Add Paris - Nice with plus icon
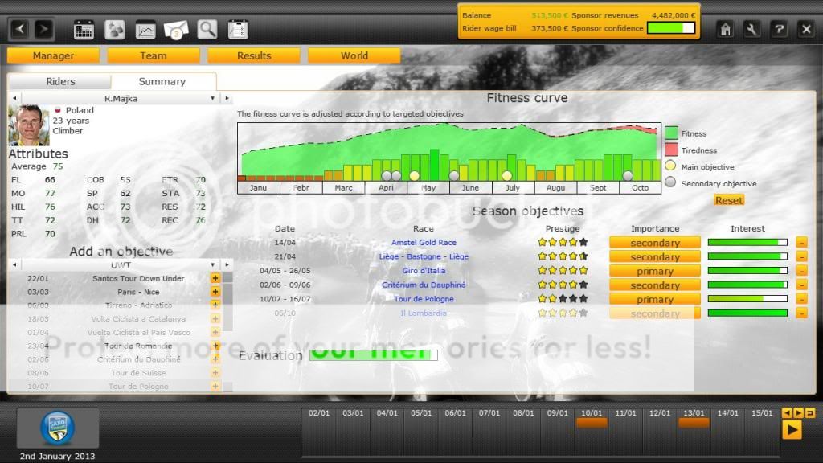The height and width of the screenshot is (463, 823). (215, 292)
